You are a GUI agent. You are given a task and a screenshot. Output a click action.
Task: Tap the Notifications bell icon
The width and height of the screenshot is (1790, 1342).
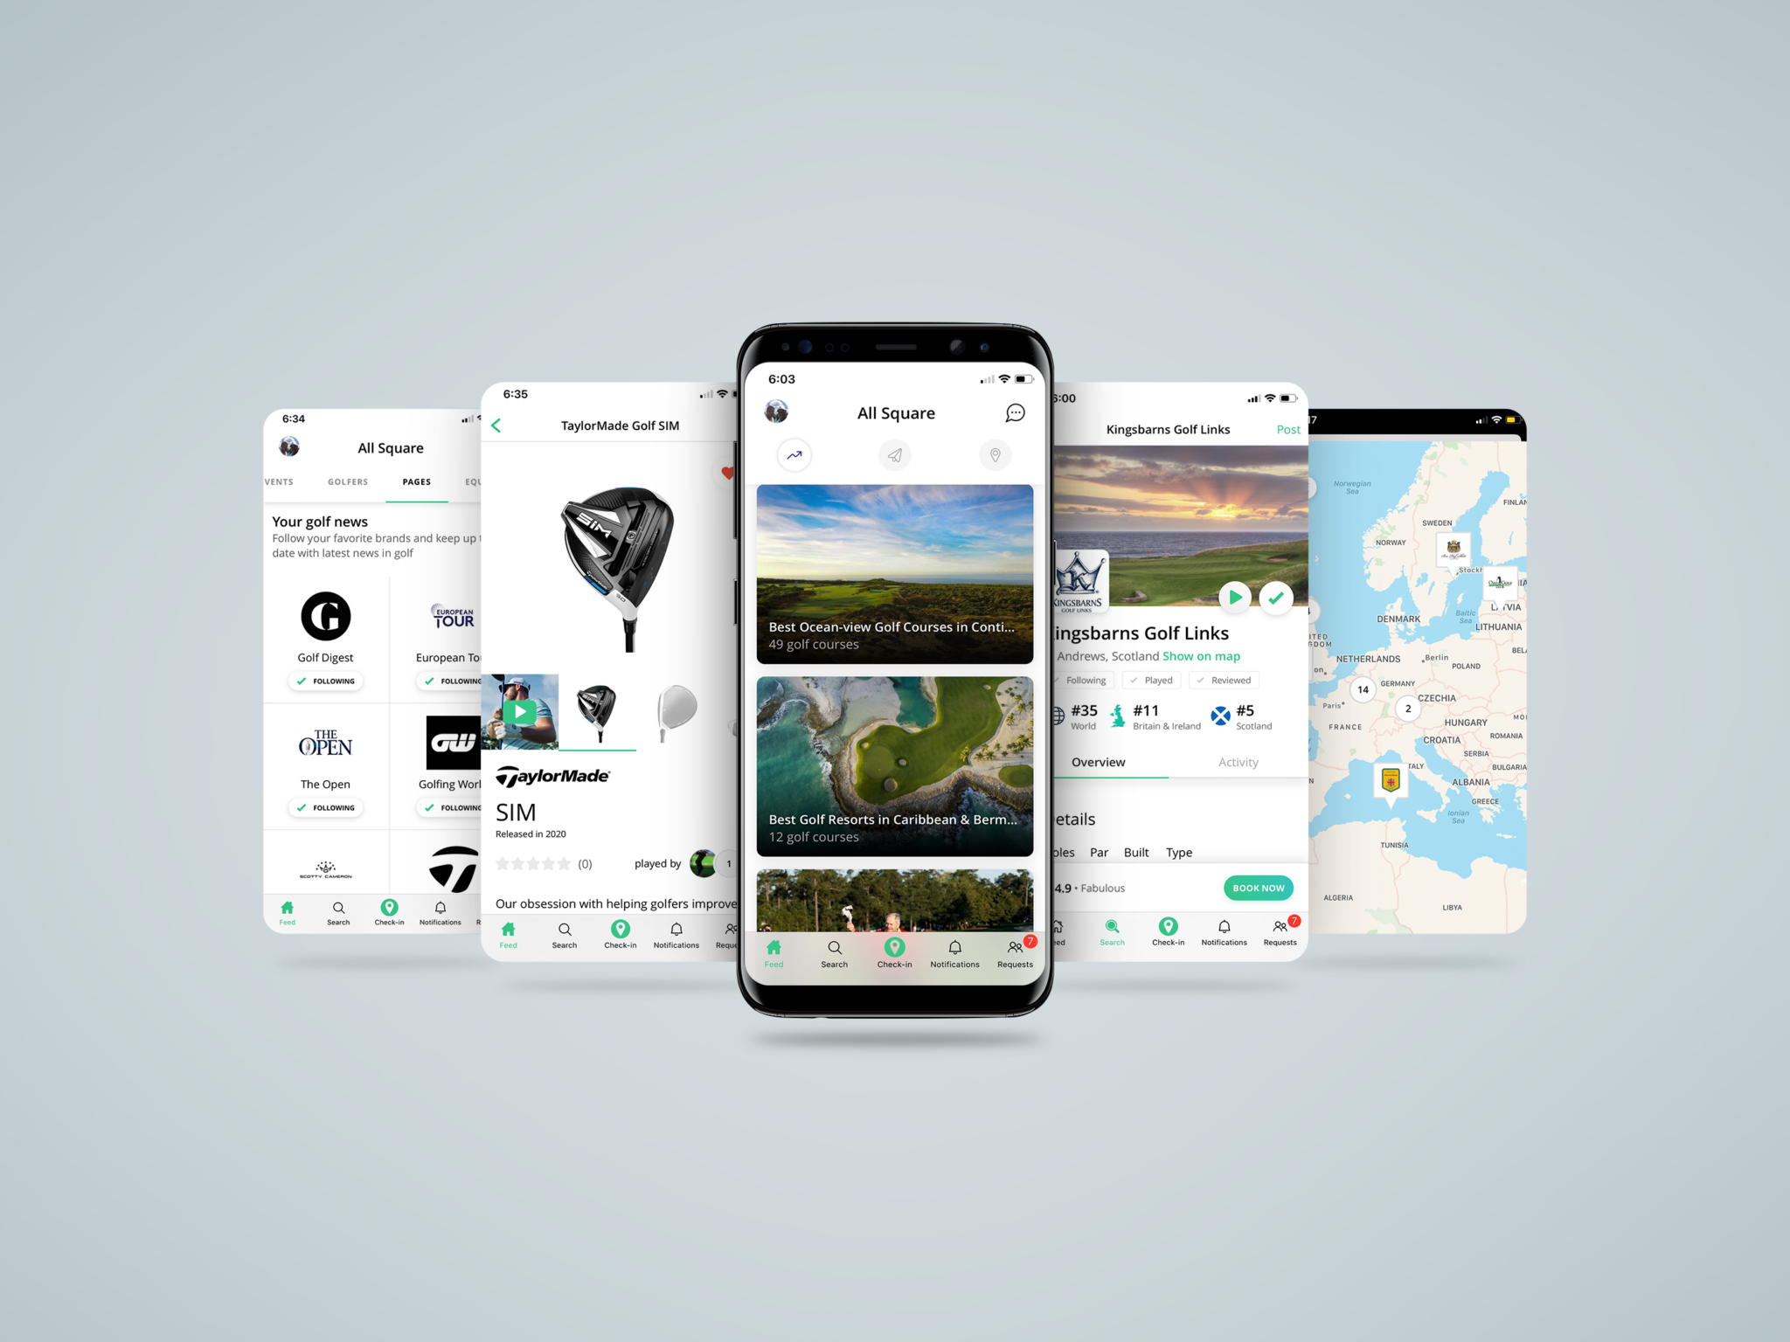(x=954, y=946)
